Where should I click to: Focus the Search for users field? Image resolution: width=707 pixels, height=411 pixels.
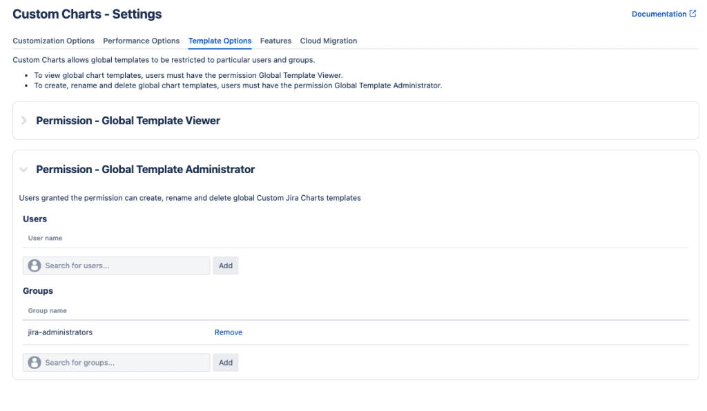click(124, 265)
